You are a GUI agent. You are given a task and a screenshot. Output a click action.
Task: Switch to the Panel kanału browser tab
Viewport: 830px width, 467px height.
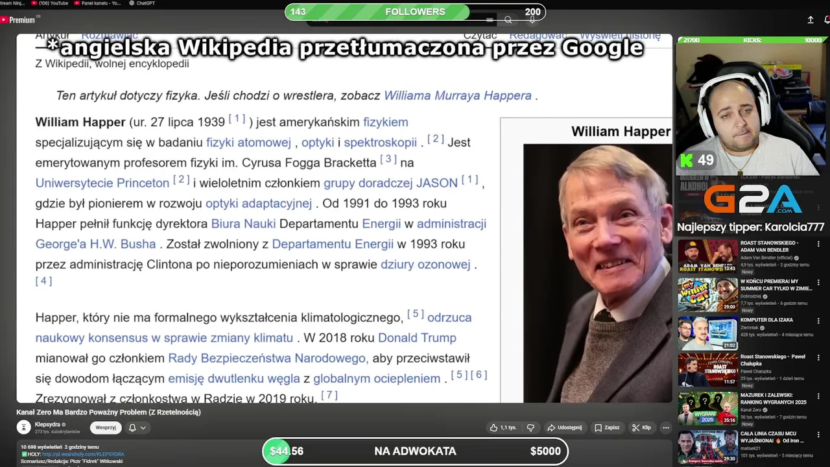click(x=97, y=3)
